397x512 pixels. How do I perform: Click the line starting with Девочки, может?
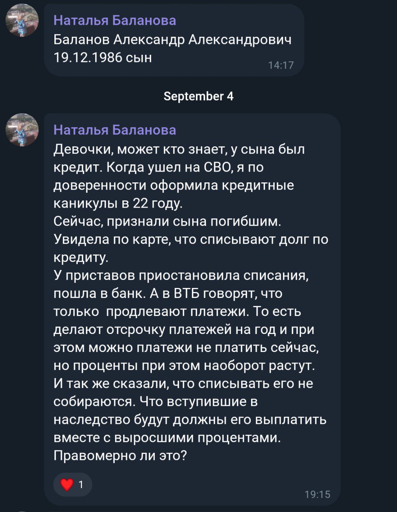179,149
